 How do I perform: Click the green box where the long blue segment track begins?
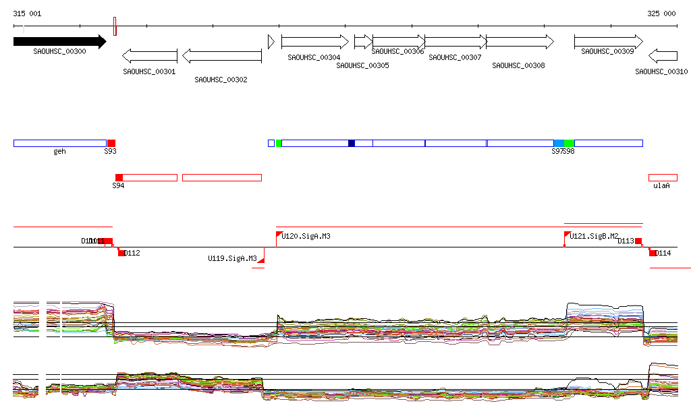(279, 143)
